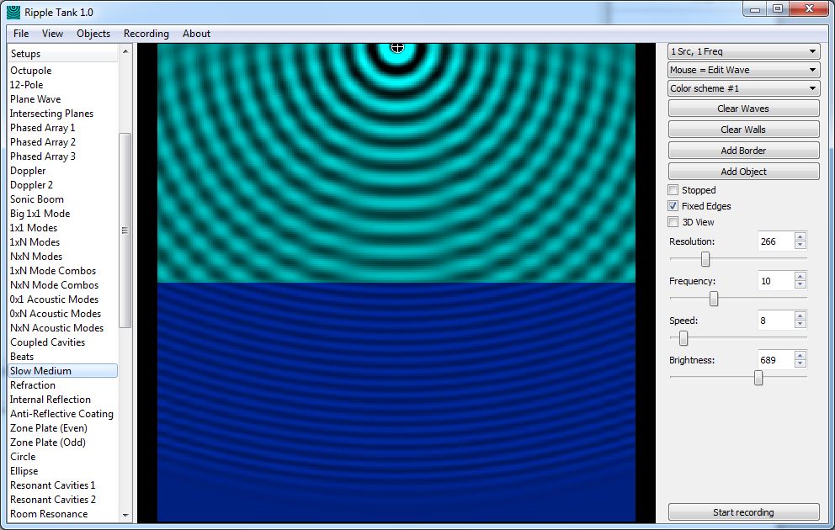Enable the 3D View checkbox

pyautogui.click(x=673, y=222)
